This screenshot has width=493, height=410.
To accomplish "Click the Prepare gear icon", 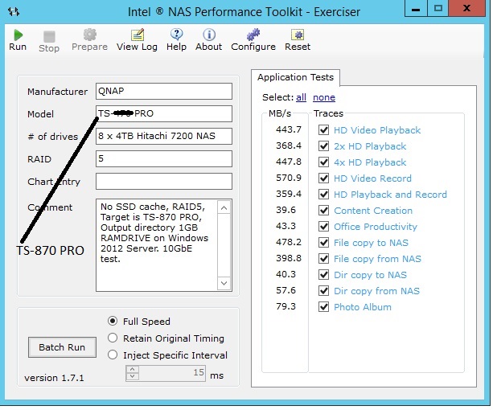I will [89, 35].
